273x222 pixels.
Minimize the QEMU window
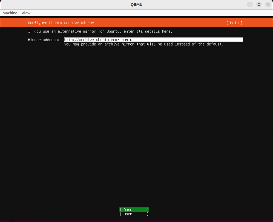click(x=250, y=5)
